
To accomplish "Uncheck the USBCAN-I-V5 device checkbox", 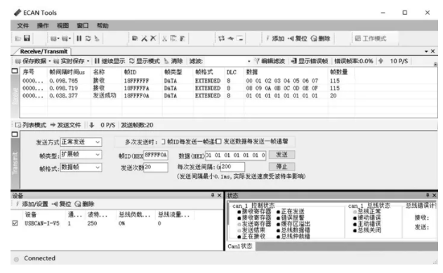I will click(x=15, y=223).
